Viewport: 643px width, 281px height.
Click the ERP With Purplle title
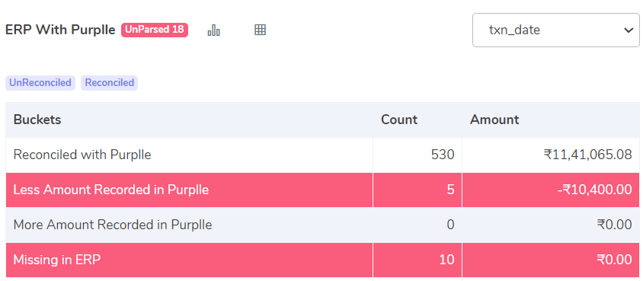(x=60, y=30)
